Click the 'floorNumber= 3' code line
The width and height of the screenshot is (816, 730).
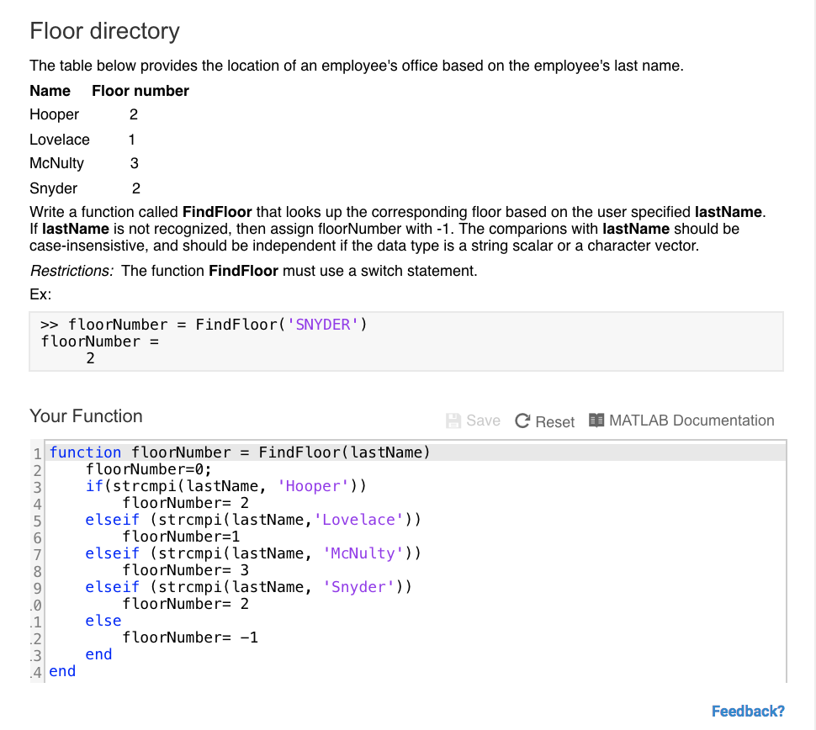(x=185, y=570)
